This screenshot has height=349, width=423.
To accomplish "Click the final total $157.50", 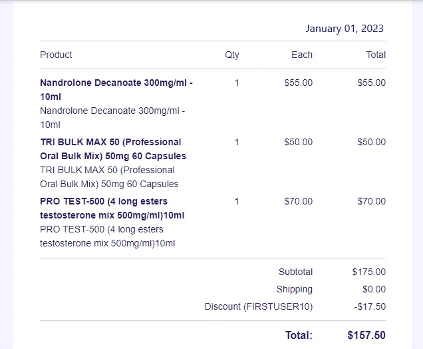I will tap(366, 335).
